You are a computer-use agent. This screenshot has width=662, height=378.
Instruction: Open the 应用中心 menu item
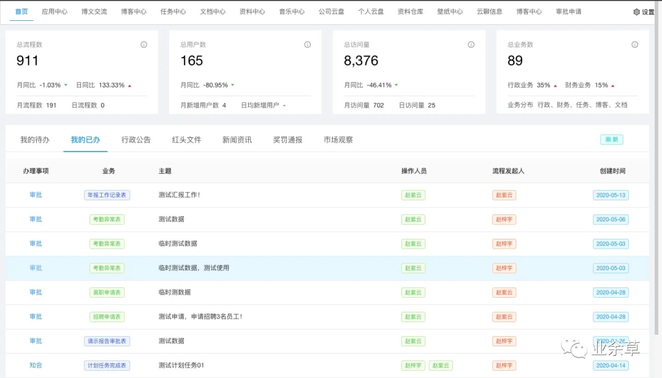pyautogui.click(x=55, y=12)
